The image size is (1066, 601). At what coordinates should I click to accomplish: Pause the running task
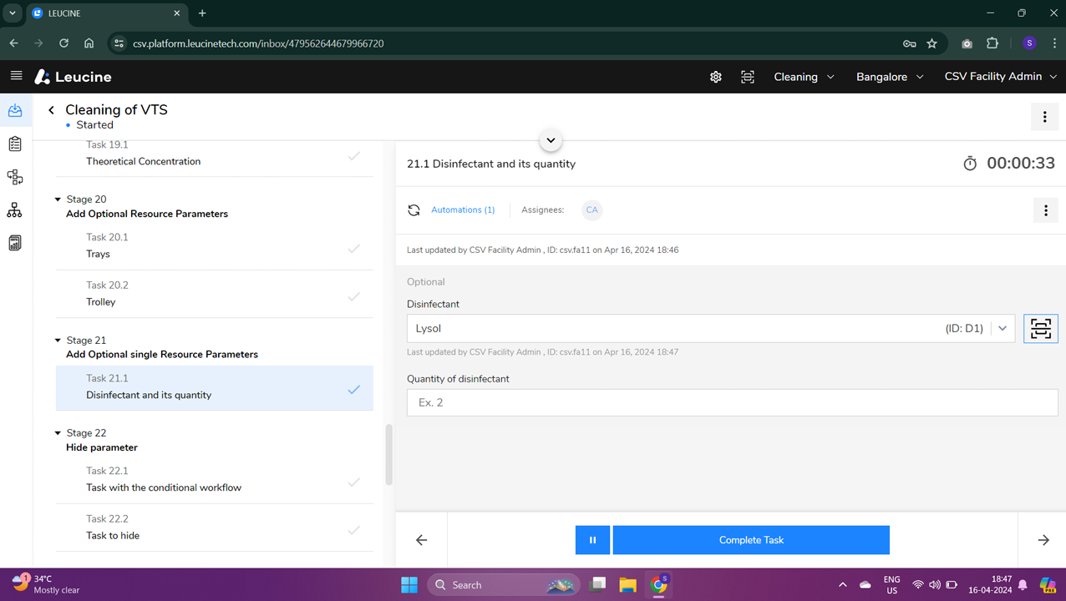[592, 540]
